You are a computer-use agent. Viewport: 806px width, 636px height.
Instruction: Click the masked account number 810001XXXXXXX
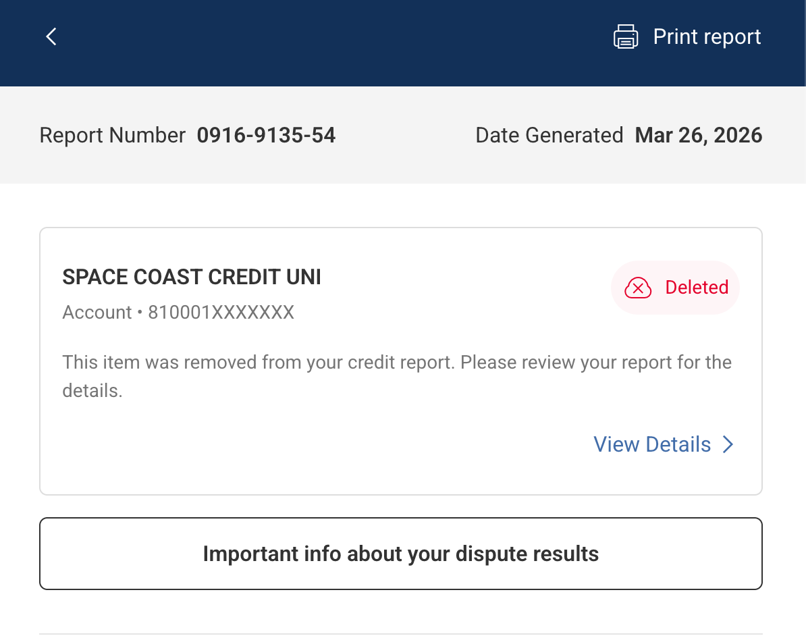tap(221, 312)
